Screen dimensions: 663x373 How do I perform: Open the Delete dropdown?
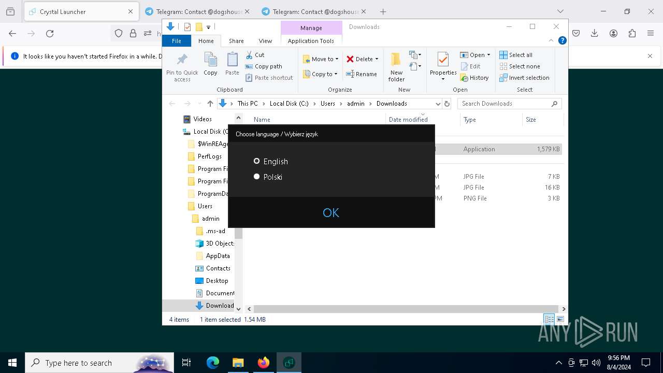coord(363,59)
